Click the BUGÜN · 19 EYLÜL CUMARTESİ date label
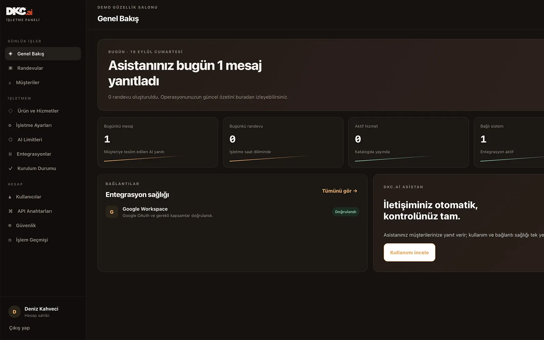The width and height of the screenshot is (544, 340). pos(146,52)
